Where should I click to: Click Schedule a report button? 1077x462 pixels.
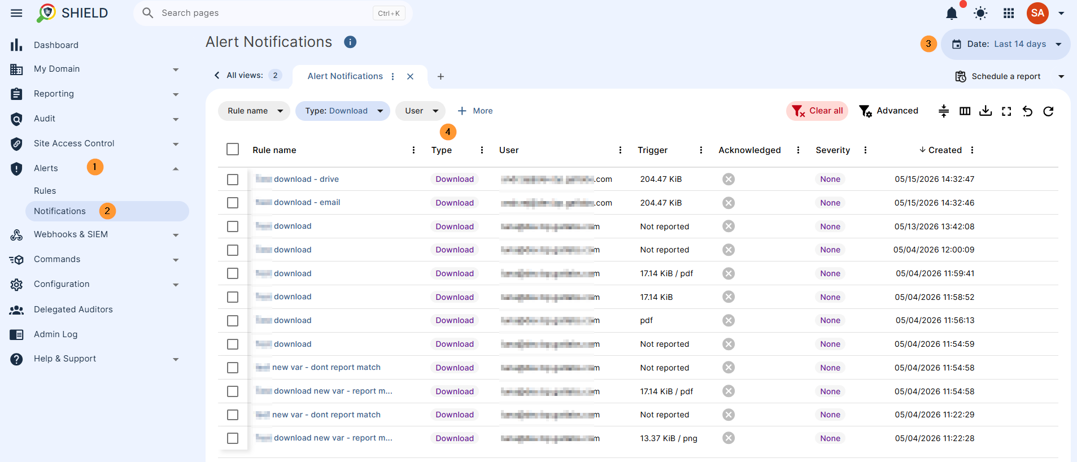pos(998,77)
